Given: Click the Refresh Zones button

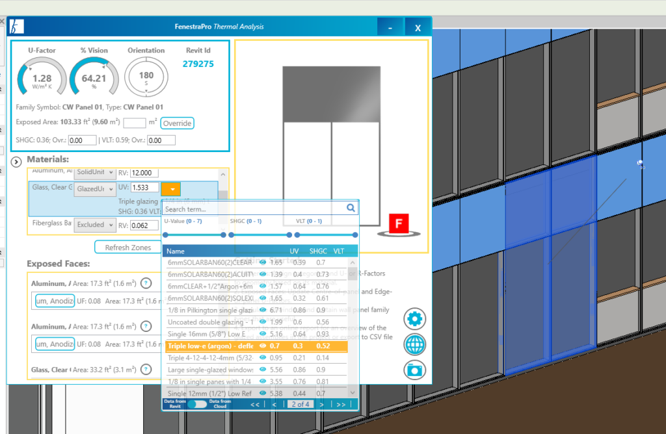Looking at the screenshot, I should click(x=128, y=248).
